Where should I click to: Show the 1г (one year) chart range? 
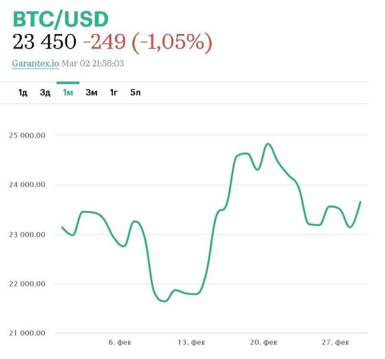[x=114, y=92]
